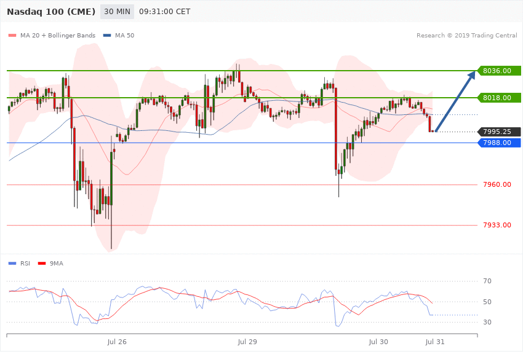Click the RSI legend label
This screenshot has height=354, width=523.
[x=25, y=264]
